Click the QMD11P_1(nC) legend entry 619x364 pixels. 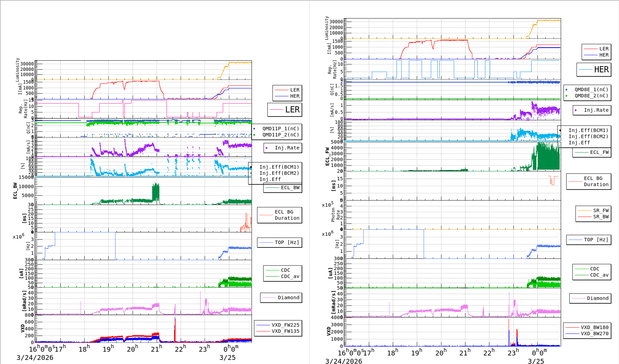(280, 129)
